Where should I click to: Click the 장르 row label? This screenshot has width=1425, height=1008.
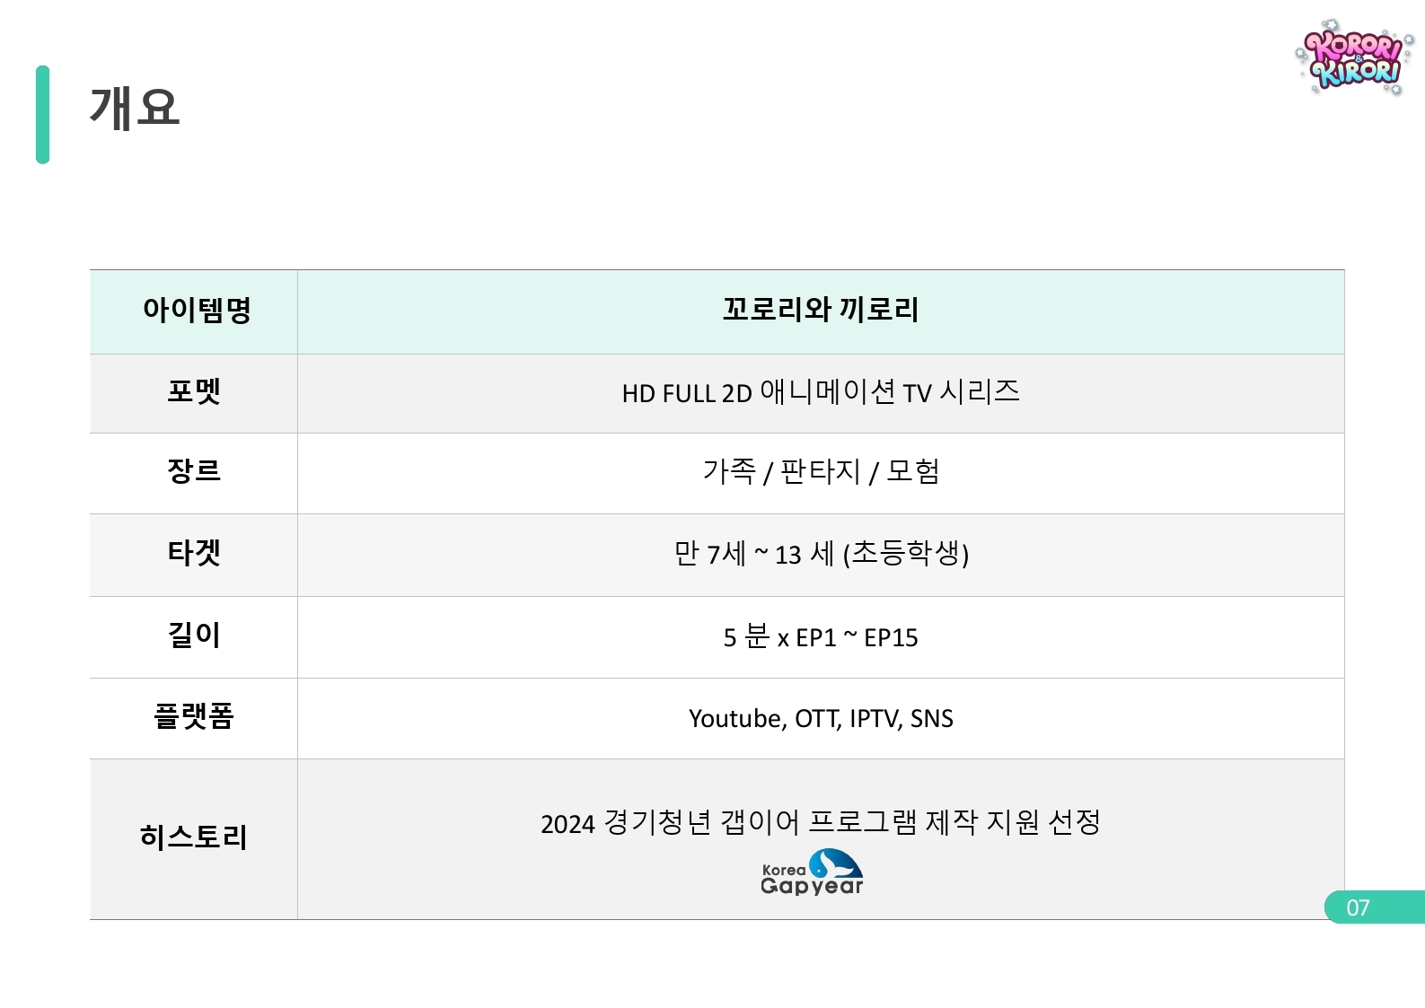[194, 471]
